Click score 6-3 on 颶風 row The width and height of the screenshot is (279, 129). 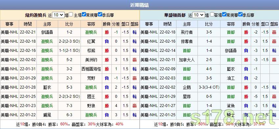click(x=69, y=115)
